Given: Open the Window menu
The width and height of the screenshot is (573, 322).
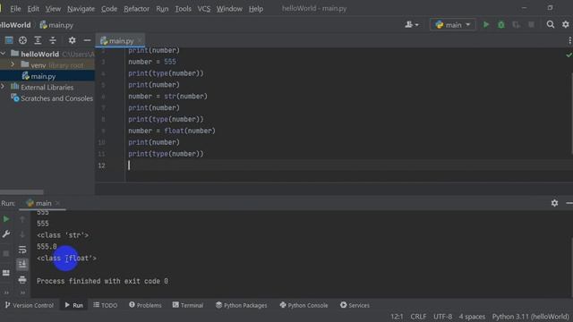Looking at the screenshot, I should pos(229,8).
